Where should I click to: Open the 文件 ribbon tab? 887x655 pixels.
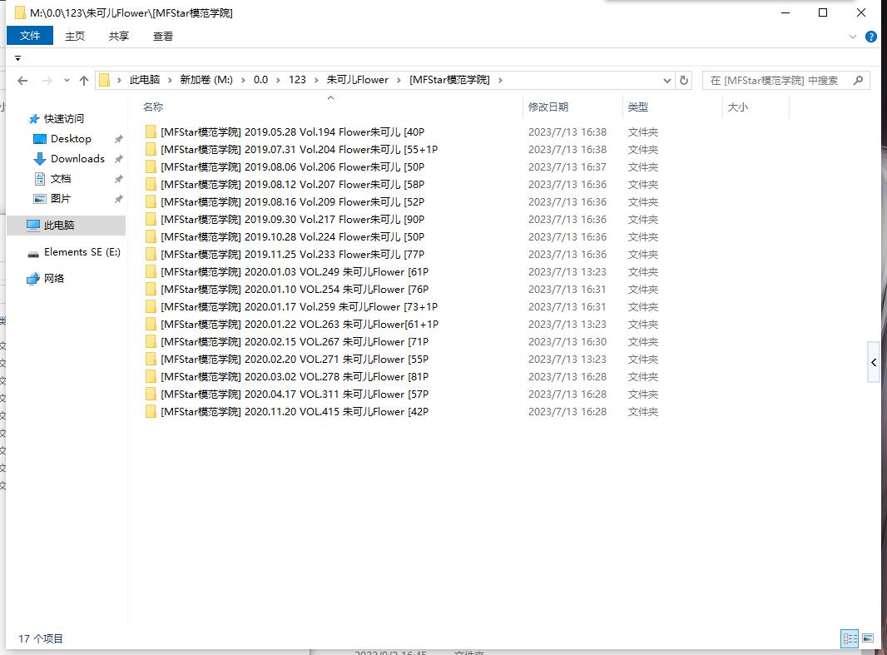click(30, 36)
